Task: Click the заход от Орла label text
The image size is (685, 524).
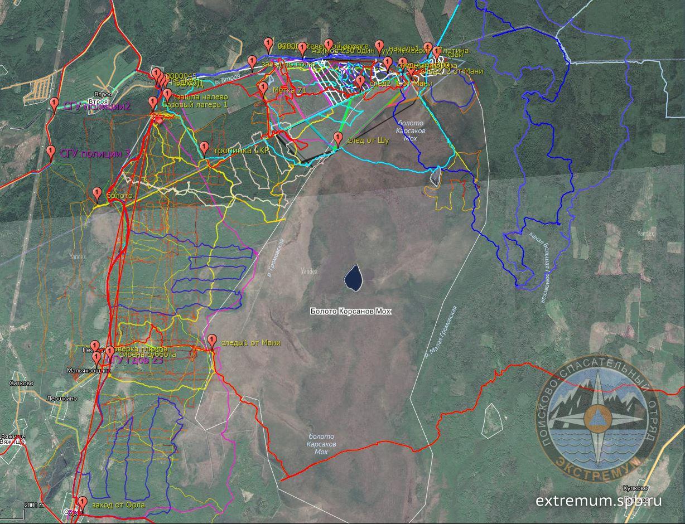Action: tap(118, 505)
